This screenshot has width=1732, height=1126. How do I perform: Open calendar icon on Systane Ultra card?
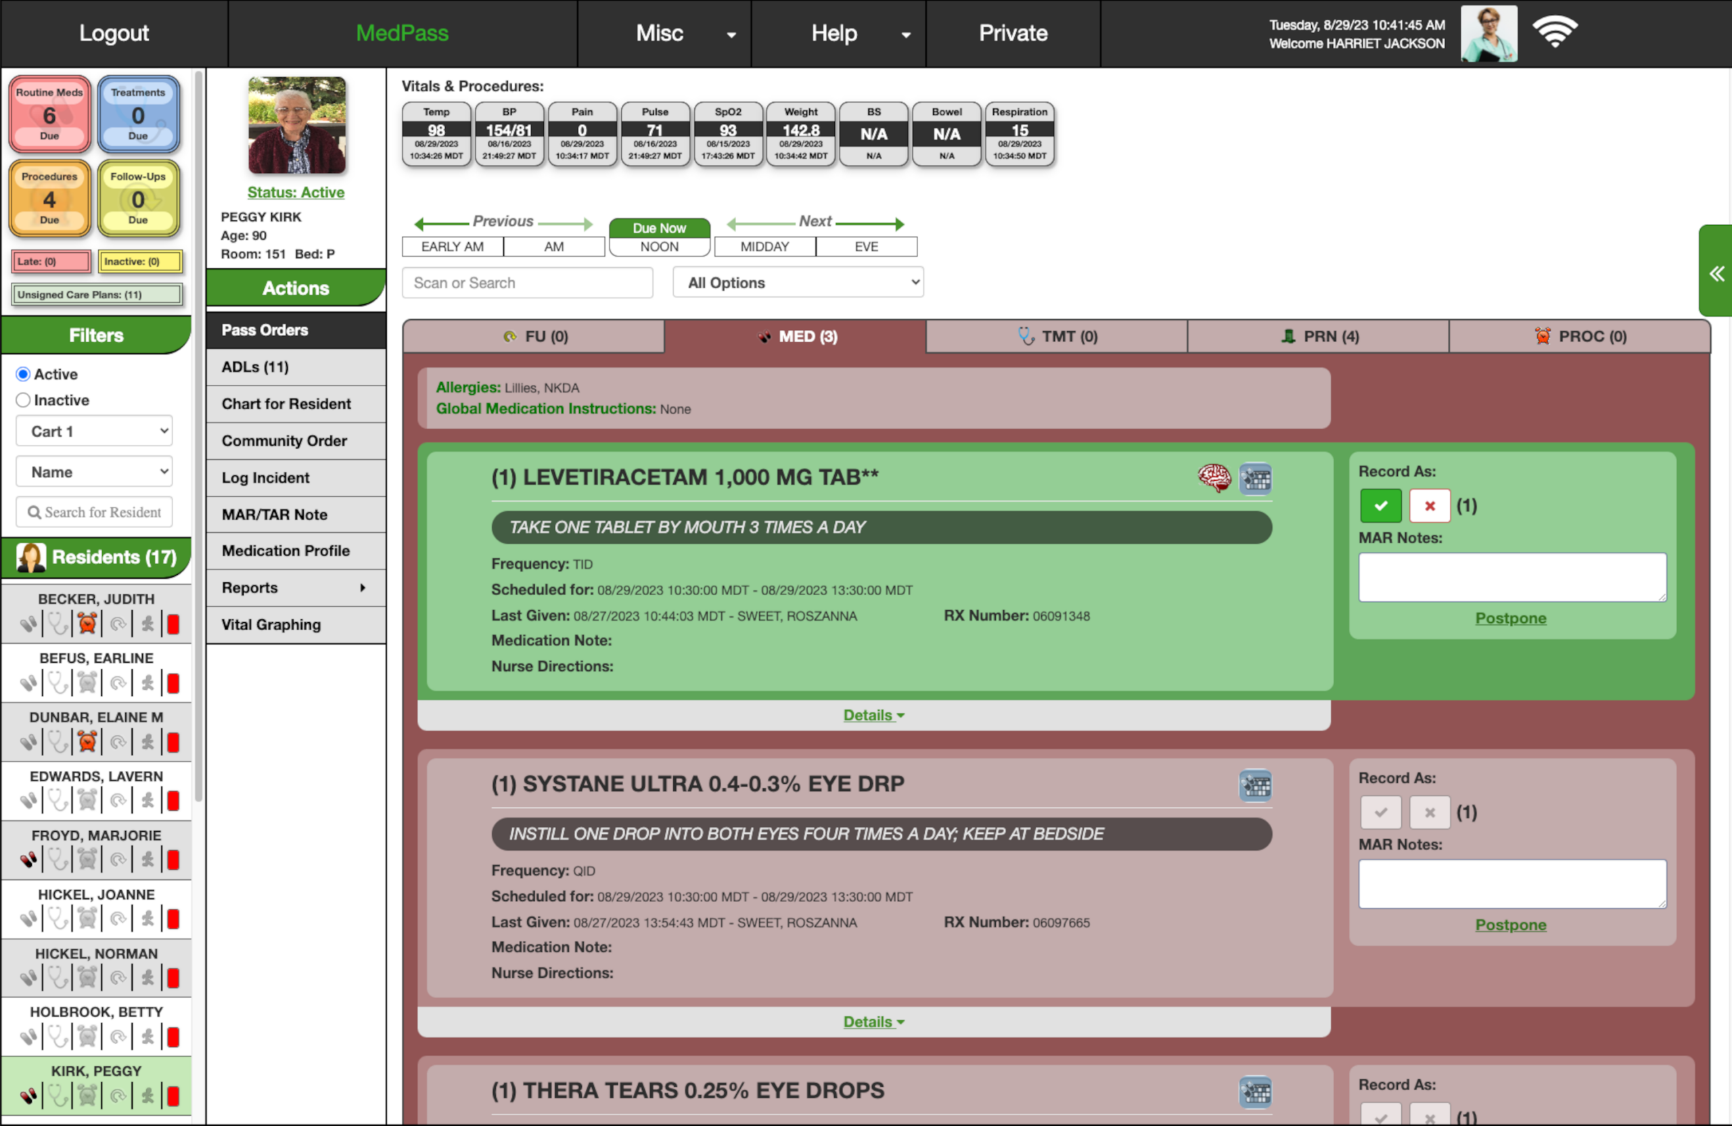point(1254,786)
